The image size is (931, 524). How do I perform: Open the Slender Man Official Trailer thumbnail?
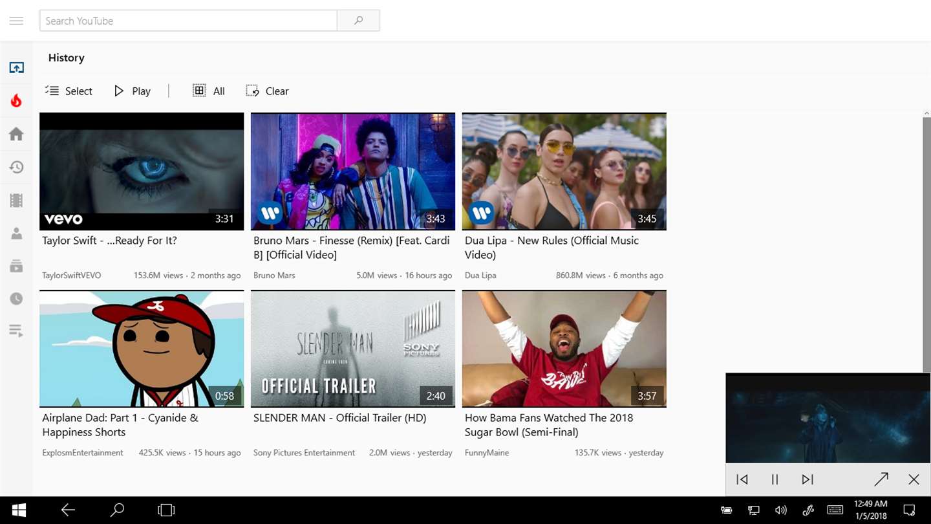point(353,349)
